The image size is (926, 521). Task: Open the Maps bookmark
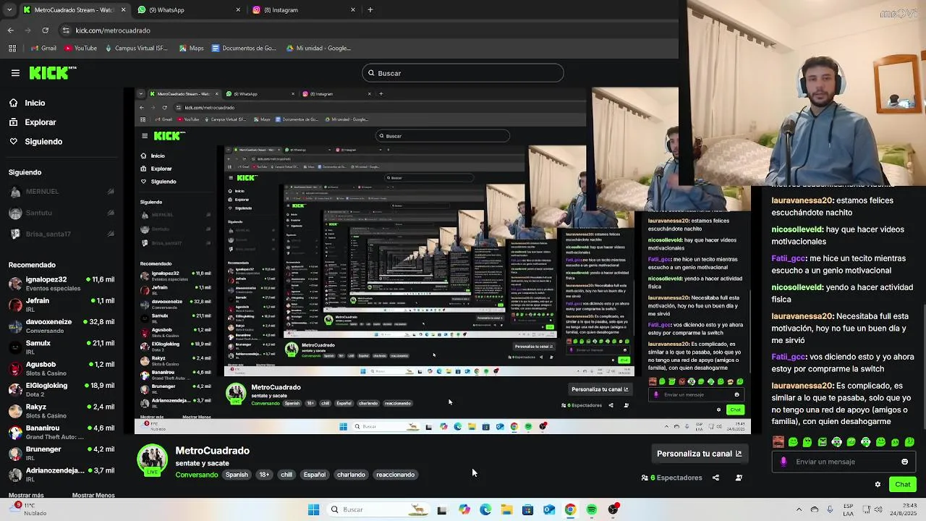coord(190,48)
